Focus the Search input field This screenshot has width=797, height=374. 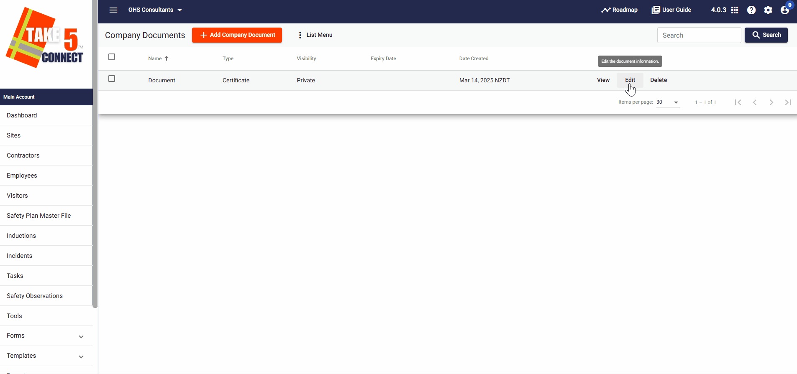coord(699,35)
